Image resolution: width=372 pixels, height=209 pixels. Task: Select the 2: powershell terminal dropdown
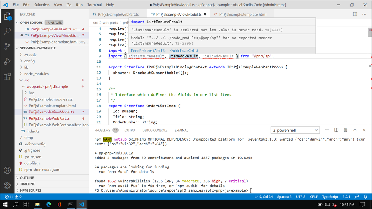[295, 130]
